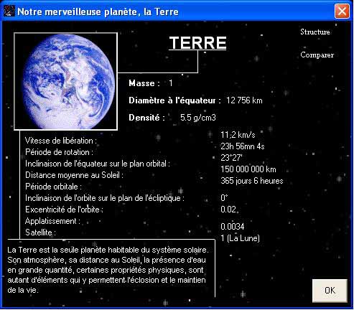
Task: Open the Structure link
Action: pos(315,32)
